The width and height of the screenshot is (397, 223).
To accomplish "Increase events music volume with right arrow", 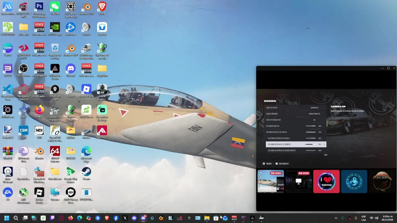I will (324, 144).
